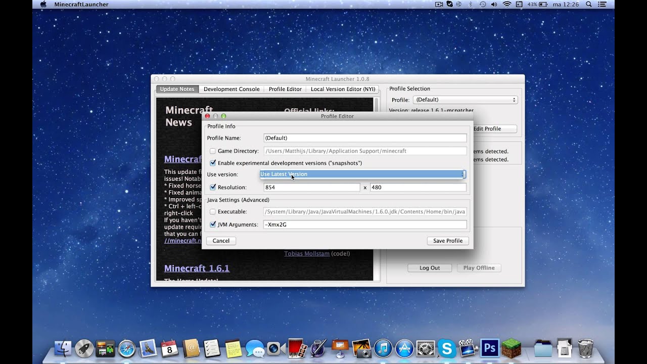Viewport: 647px width, 364px height.
Task: Toggle the Game Directory checkbox
Action: click(213, 151)
